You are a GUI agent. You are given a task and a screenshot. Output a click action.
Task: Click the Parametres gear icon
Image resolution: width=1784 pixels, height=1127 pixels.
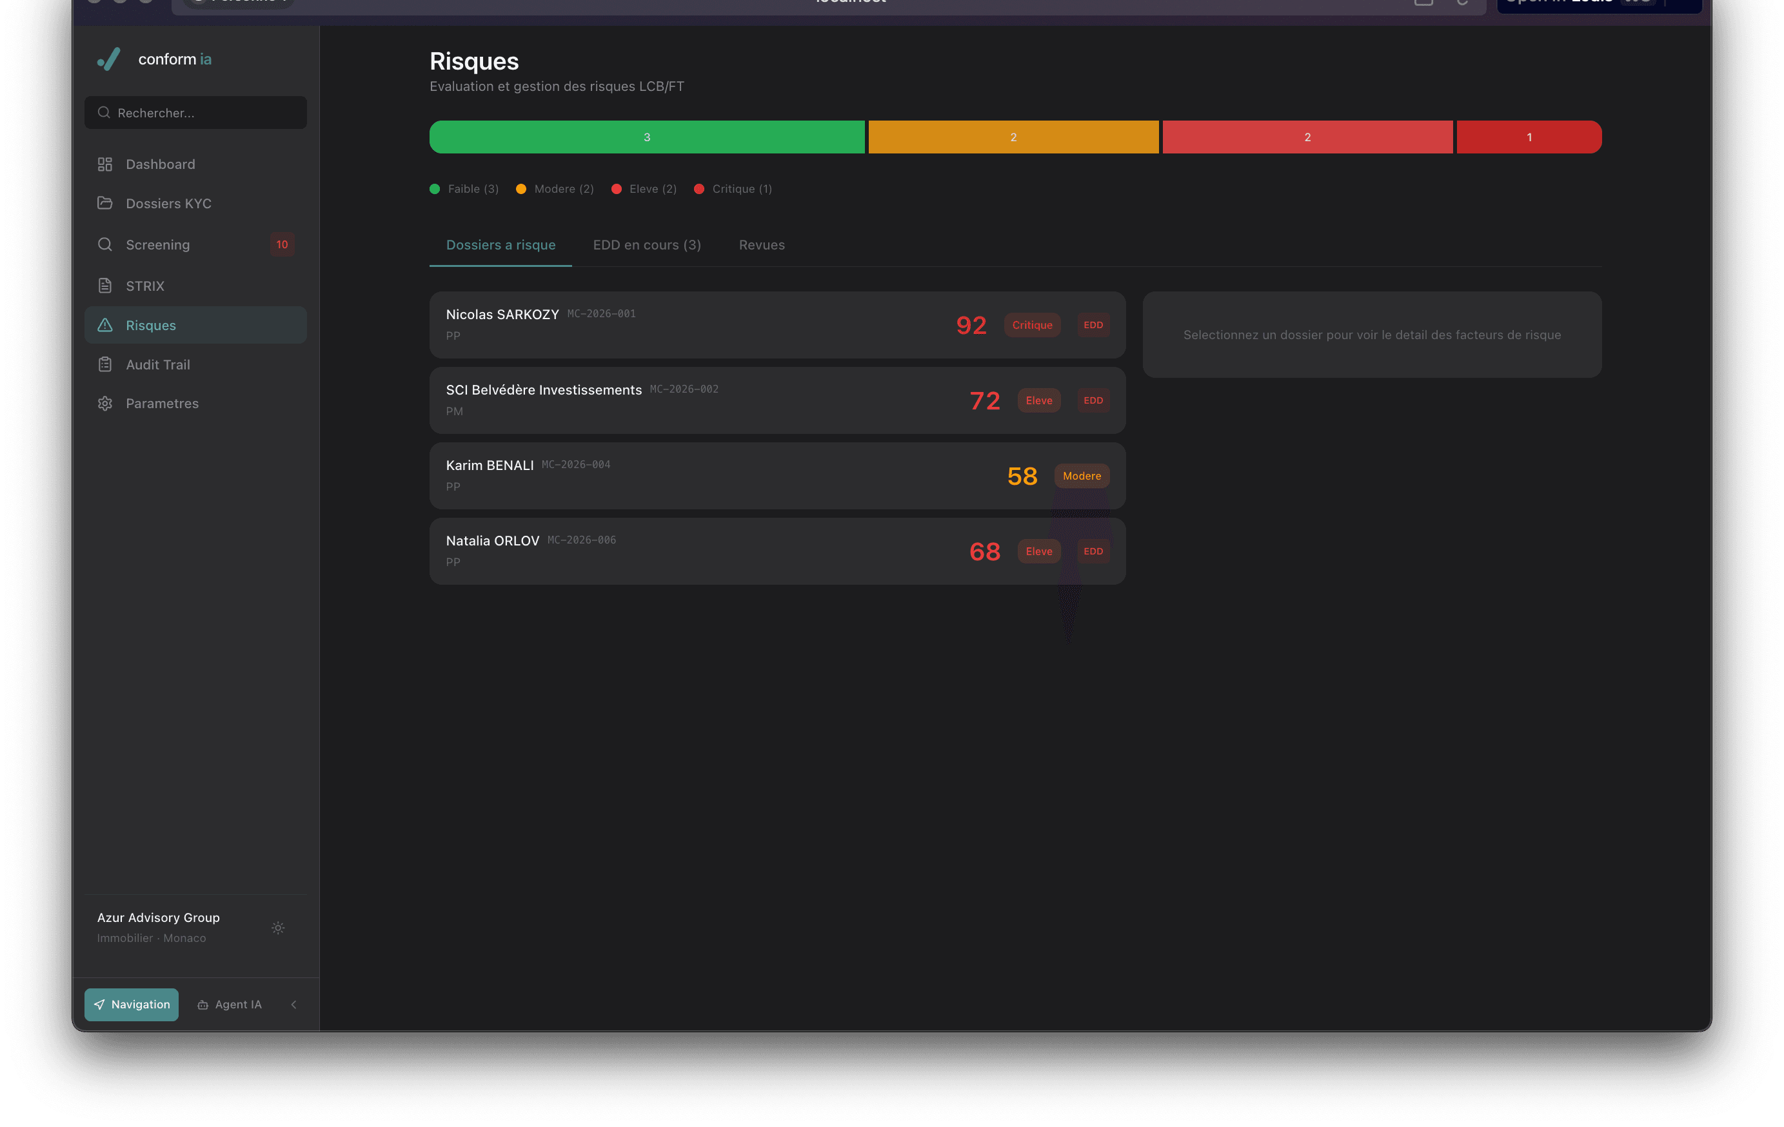point(104,404)
